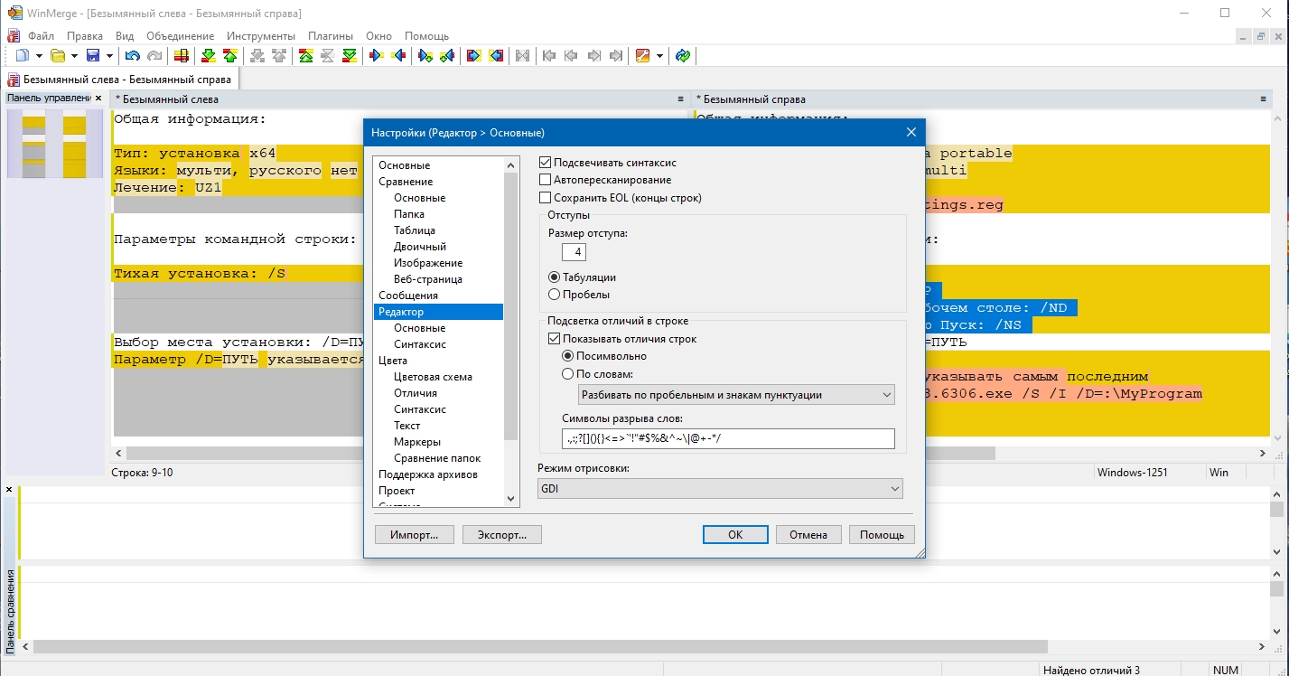The height and width of the screenshot is (676, 1289).
Task: Click the Open folder toolbar icon
Action: coord(58,56)
